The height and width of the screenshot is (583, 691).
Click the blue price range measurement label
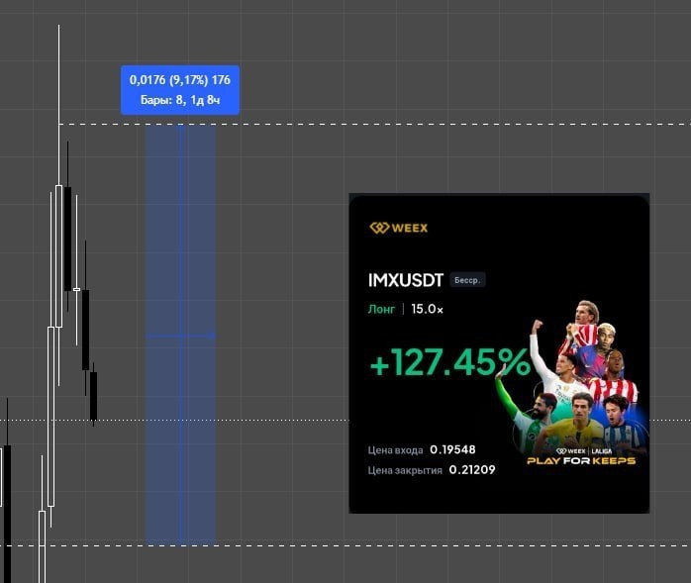coord(180,90)
